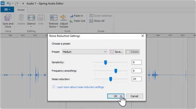Click the Frequency smoothing value field
Screen dimensions: 196x109
[137, 71]
